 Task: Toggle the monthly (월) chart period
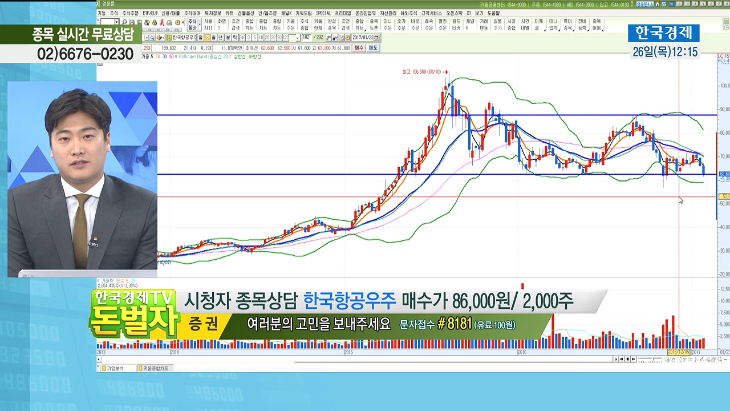click(x=213, y=38)
